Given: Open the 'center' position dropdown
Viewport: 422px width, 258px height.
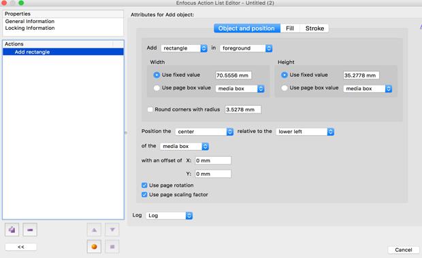Looking at the screenshot, I should tap(204, 132).
